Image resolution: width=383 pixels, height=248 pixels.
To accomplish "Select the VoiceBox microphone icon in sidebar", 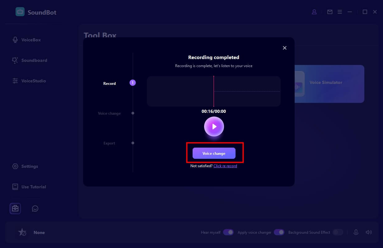I will click(x=15, y=39).
